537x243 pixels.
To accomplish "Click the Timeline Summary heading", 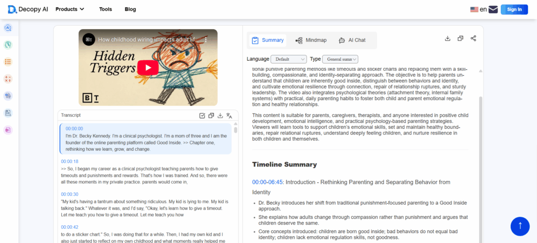I will (285, 164).
